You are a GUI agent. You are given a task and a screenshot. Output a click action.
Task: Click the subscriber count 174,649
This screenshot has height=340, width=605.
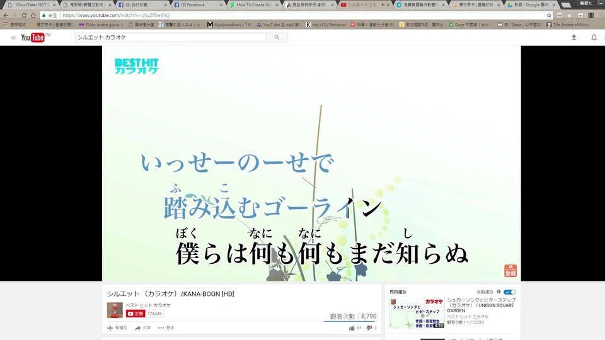[x=154, y=314]
